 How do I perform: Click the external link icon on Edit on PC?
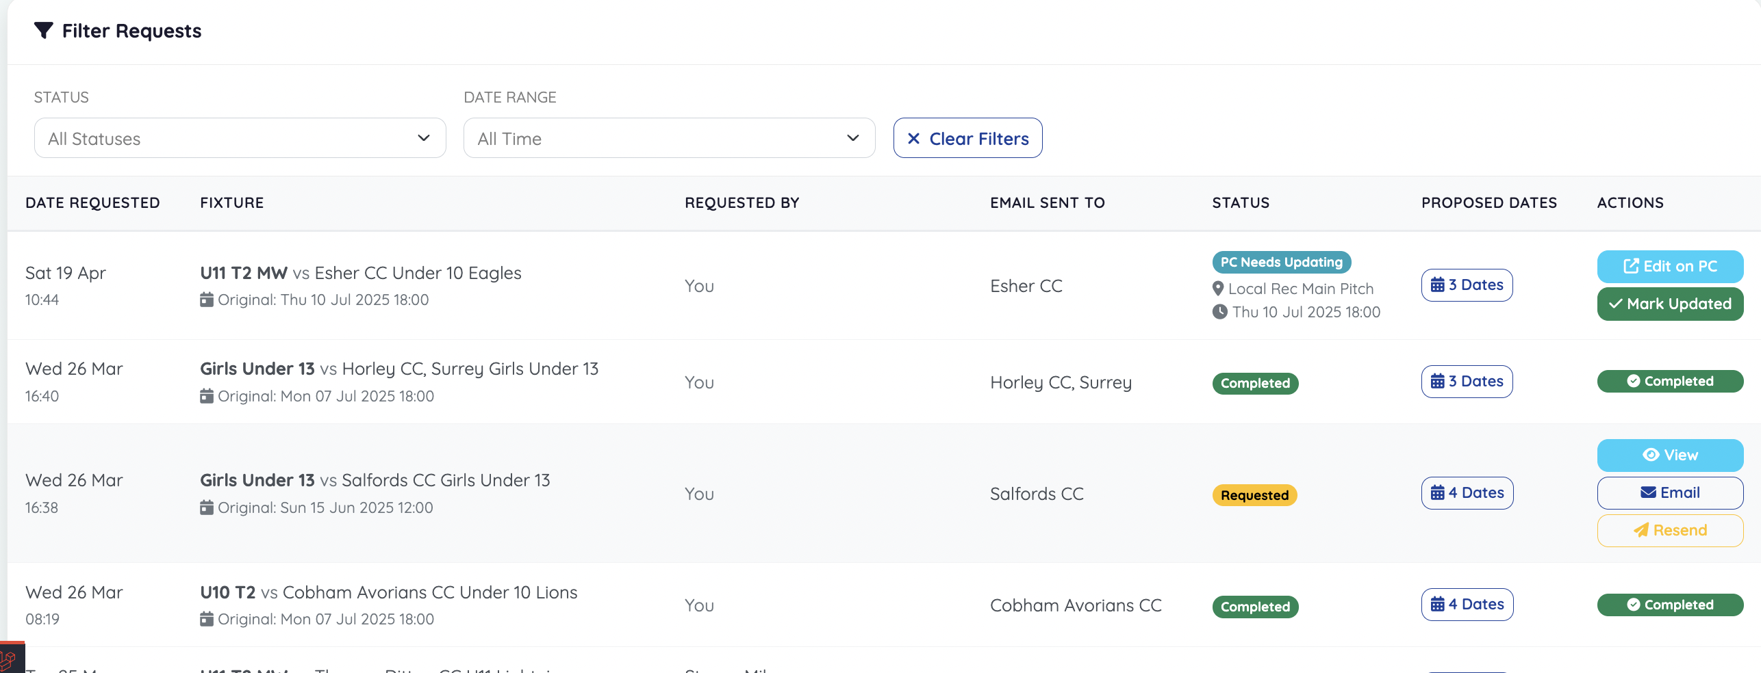click(x=1633, y=267)
